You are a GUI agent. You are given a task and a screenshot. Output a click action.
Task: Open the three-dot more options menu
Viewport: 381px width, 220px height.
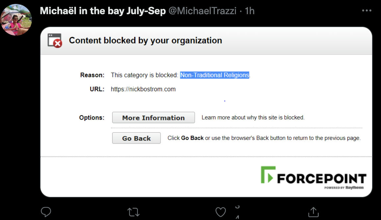pyautogui.click(x=367, y=11)
